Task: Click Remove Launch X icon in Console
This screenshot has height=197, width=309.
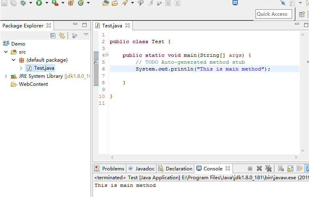Action: (260, 168)
